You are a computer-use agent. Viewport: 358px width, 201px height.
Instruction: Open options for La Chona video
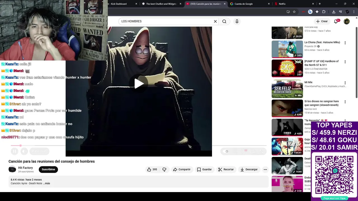(x=345, y=43)
